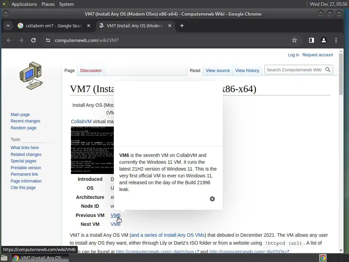Open the Places menu
The height and width of the screenshot is (262, 349).
(x=48, y=4)
